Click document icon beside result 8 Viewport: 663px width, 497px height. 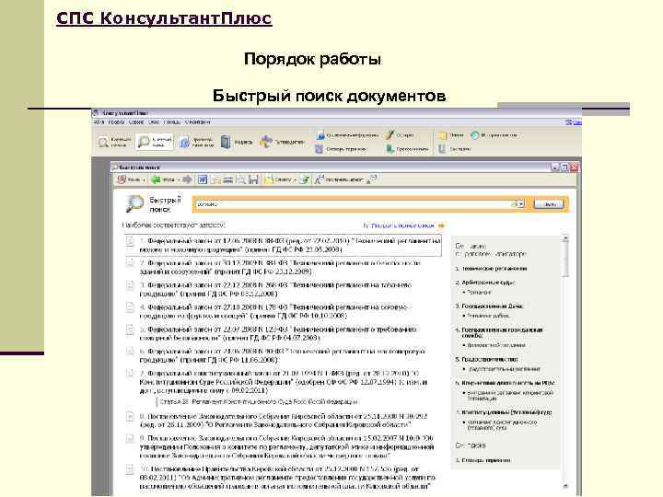click(130, 416)
